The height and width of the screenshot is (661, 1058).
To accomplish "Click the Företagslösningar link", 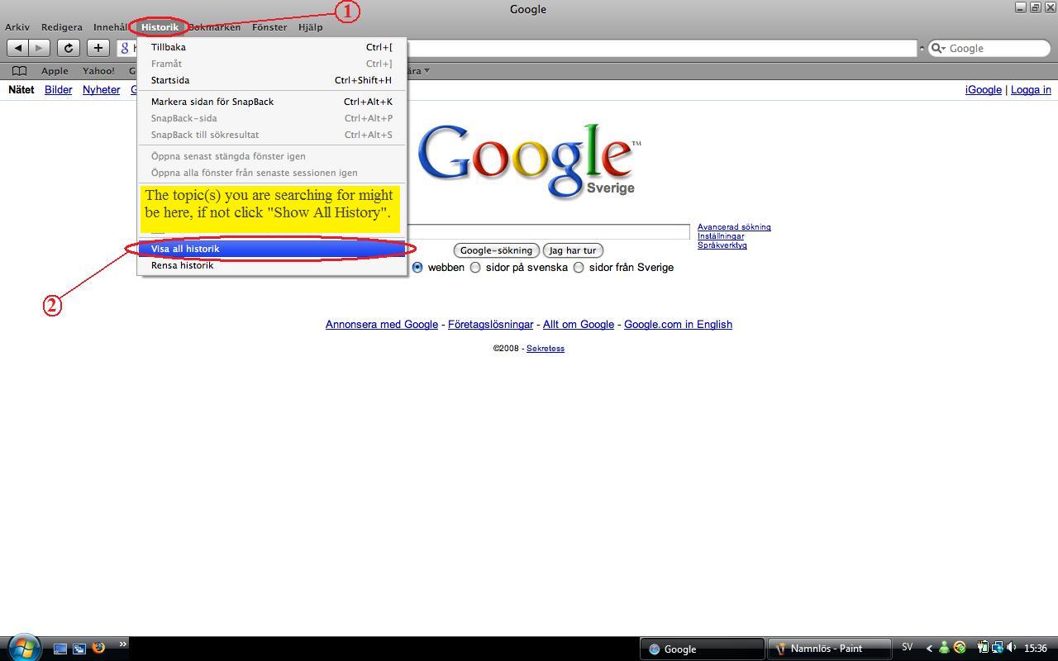I will (x=490, y=324).
